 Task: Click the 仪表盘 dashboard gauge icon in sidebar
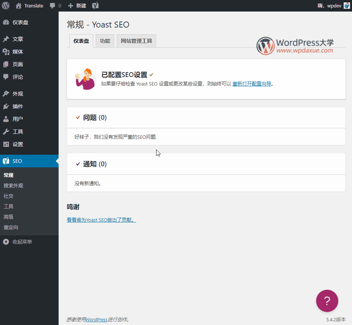pos(6,22)
